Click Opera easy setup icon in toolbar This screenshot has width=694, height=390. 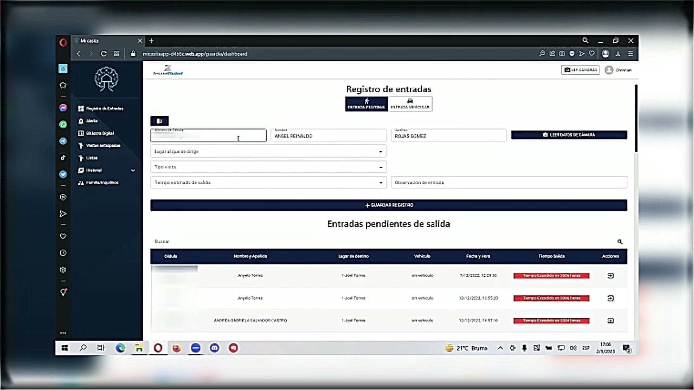click(630, 54)
